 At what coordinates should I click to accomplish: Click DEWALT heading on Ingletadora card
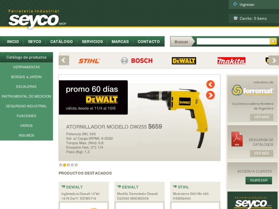74,187
